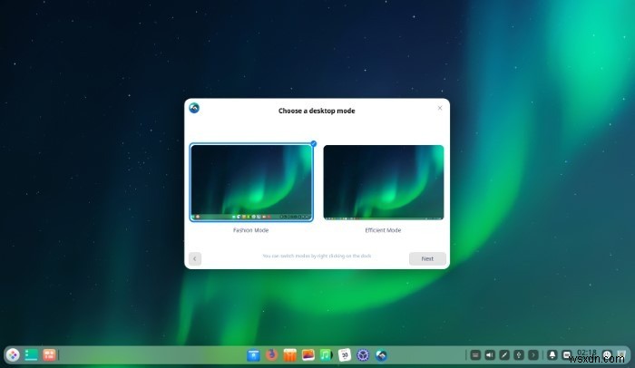Launch the blue File Manager from the dock

[253, 355]
